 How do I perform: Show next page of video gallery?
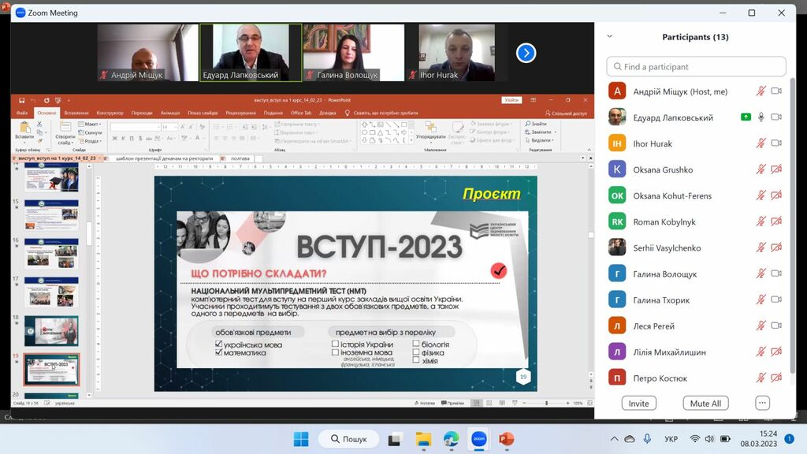click(x=526, y=53)
